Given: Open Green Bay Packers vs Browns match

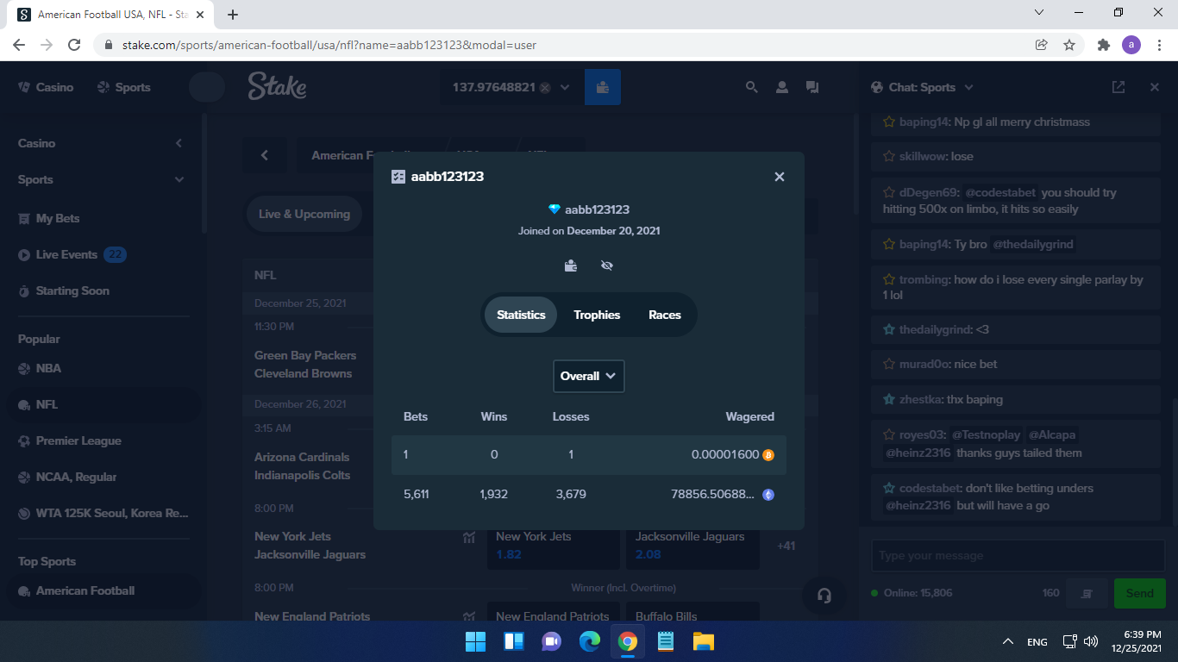Looking at the screenshot, I should 305,365.
